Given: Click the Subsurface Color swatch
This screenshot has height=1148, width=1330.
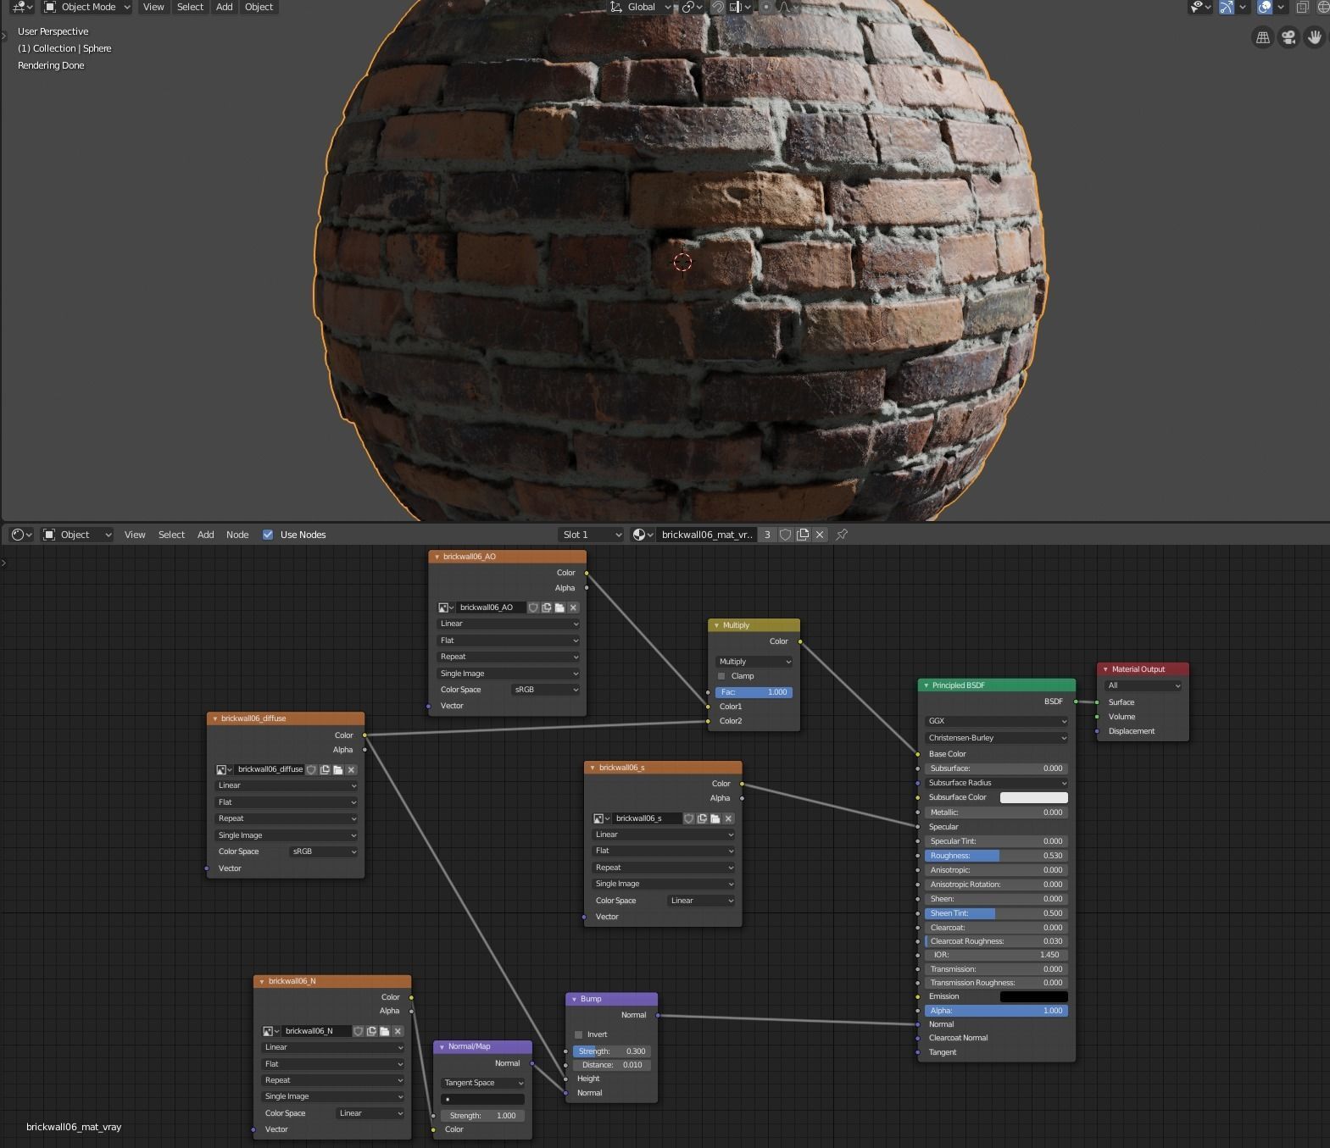Looking at the screenshot, I should 1034,797.
